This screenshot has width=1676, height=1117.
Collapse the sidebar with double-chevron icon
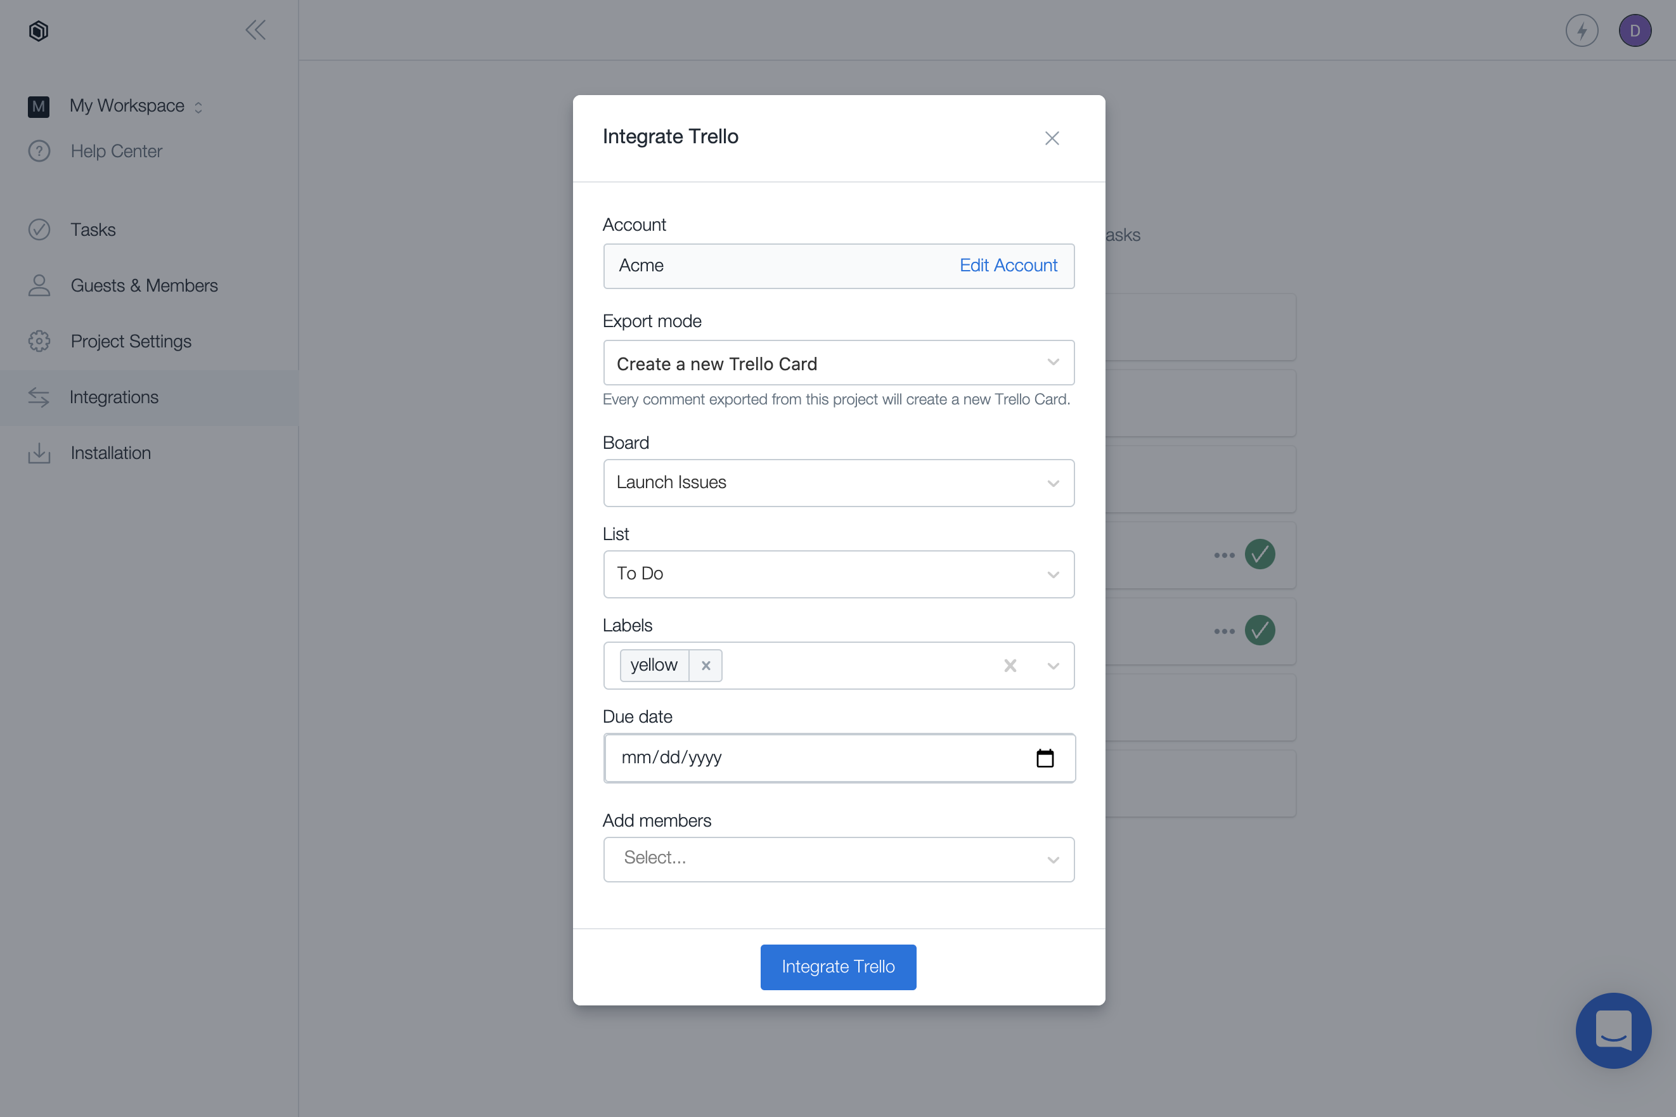coord(255,30)
